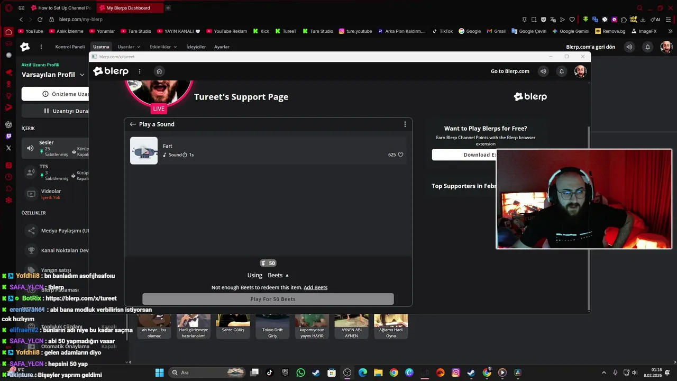
Task: Play the Fart sound thumbnail
Action: pos(144,151)
